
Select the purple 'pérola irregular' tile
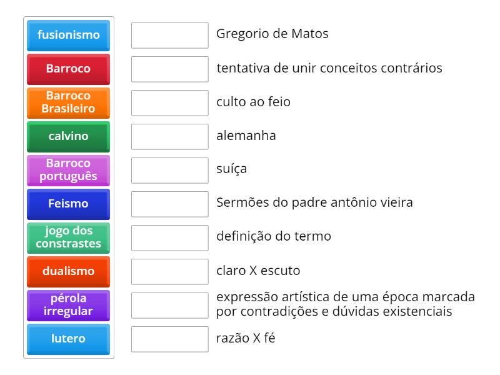point(68,305)
